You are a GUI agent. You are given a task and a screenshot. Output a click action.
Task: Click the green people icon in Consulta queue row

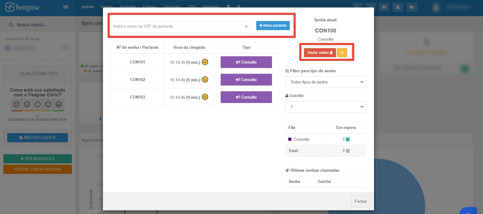(348, 139)
